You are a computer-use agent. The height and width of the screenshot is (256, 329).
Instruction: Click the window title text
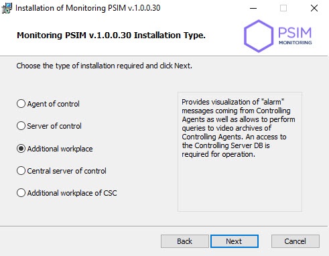[88, 8]
